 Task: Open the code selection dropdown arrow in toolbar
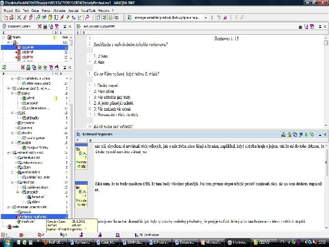pyautogui.click(x=206, y=18)
